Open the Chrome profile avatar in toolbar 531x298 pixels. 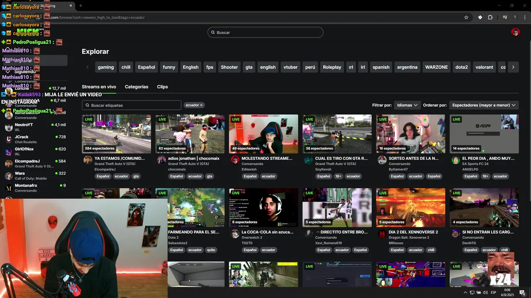coord(516,17)
